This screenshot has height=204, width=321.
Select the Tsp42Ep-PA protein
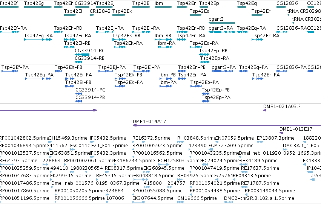tap(206, 101)
